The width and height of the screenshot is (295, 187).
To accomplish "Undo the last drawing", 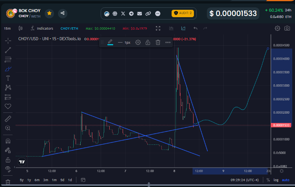I will click(195, 28).
